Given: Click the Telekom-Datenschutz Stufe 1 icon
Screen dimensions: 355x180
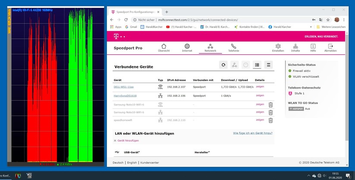Looking at the screenshot, I should 290,93.
